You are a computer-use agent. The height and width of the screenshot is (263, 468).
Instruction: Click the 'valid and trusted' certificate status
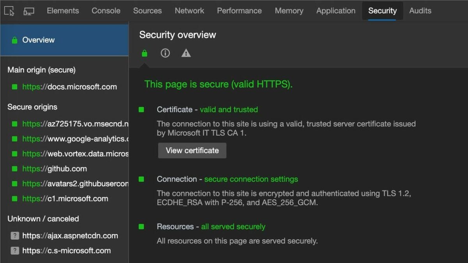[x=229, y=110]
